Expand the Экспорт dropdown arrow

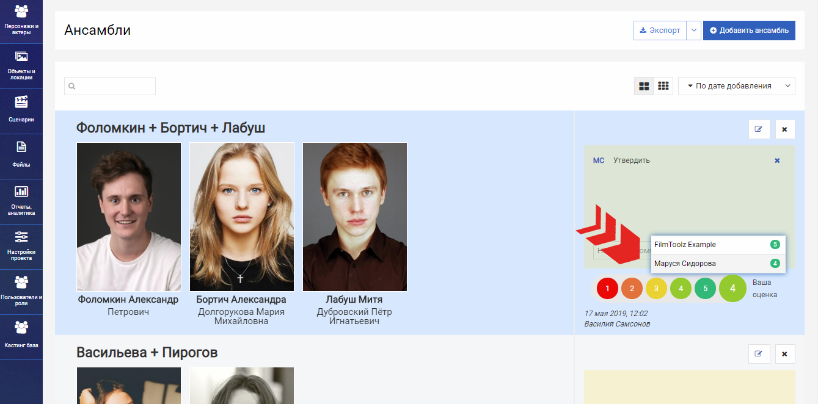pos(693,31)
